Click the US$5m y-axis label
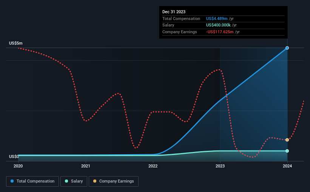 (x=15, y=43)
